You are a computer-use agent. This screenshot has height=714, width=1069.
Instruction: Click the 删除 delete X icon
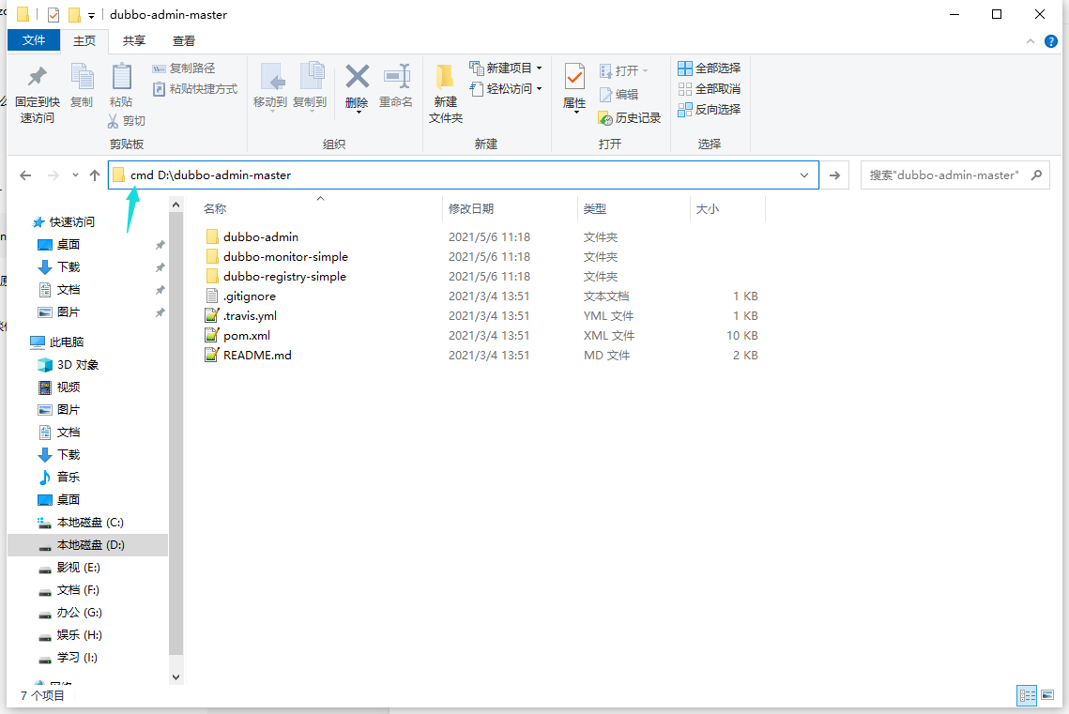(x=357, y=76)
